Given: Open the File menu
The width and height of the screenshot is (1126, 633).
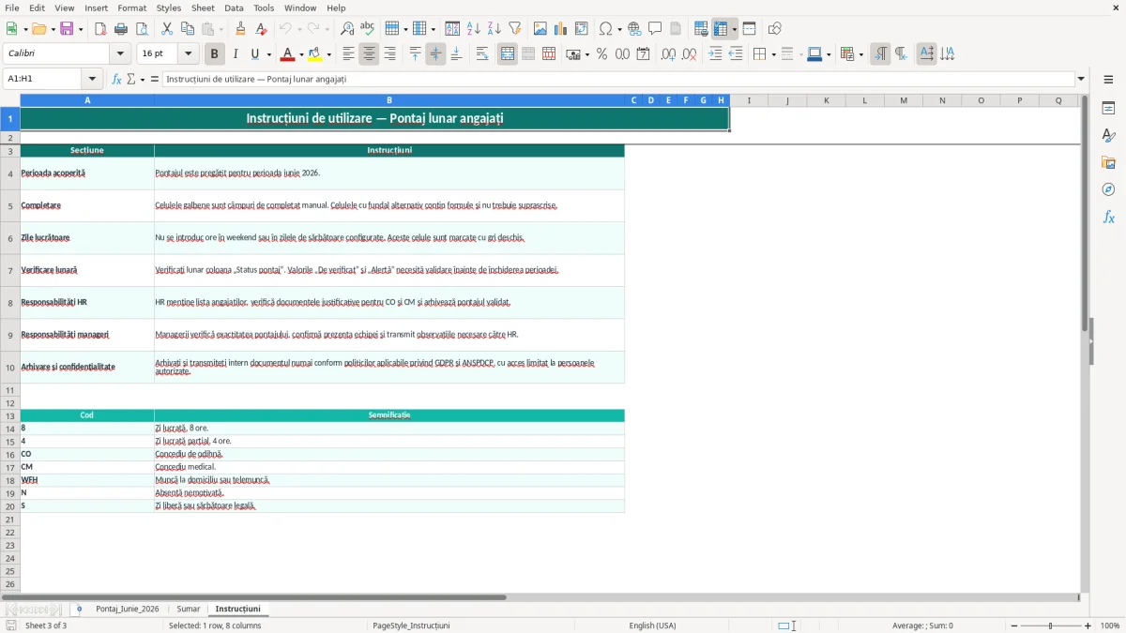Looking at the screenshot, I should pyautogui.click(x=11, y=8).
